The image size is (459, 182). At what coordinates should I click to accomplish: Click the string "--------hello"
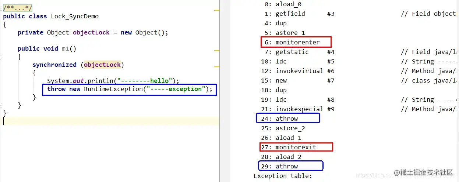(x=144, y=81)
